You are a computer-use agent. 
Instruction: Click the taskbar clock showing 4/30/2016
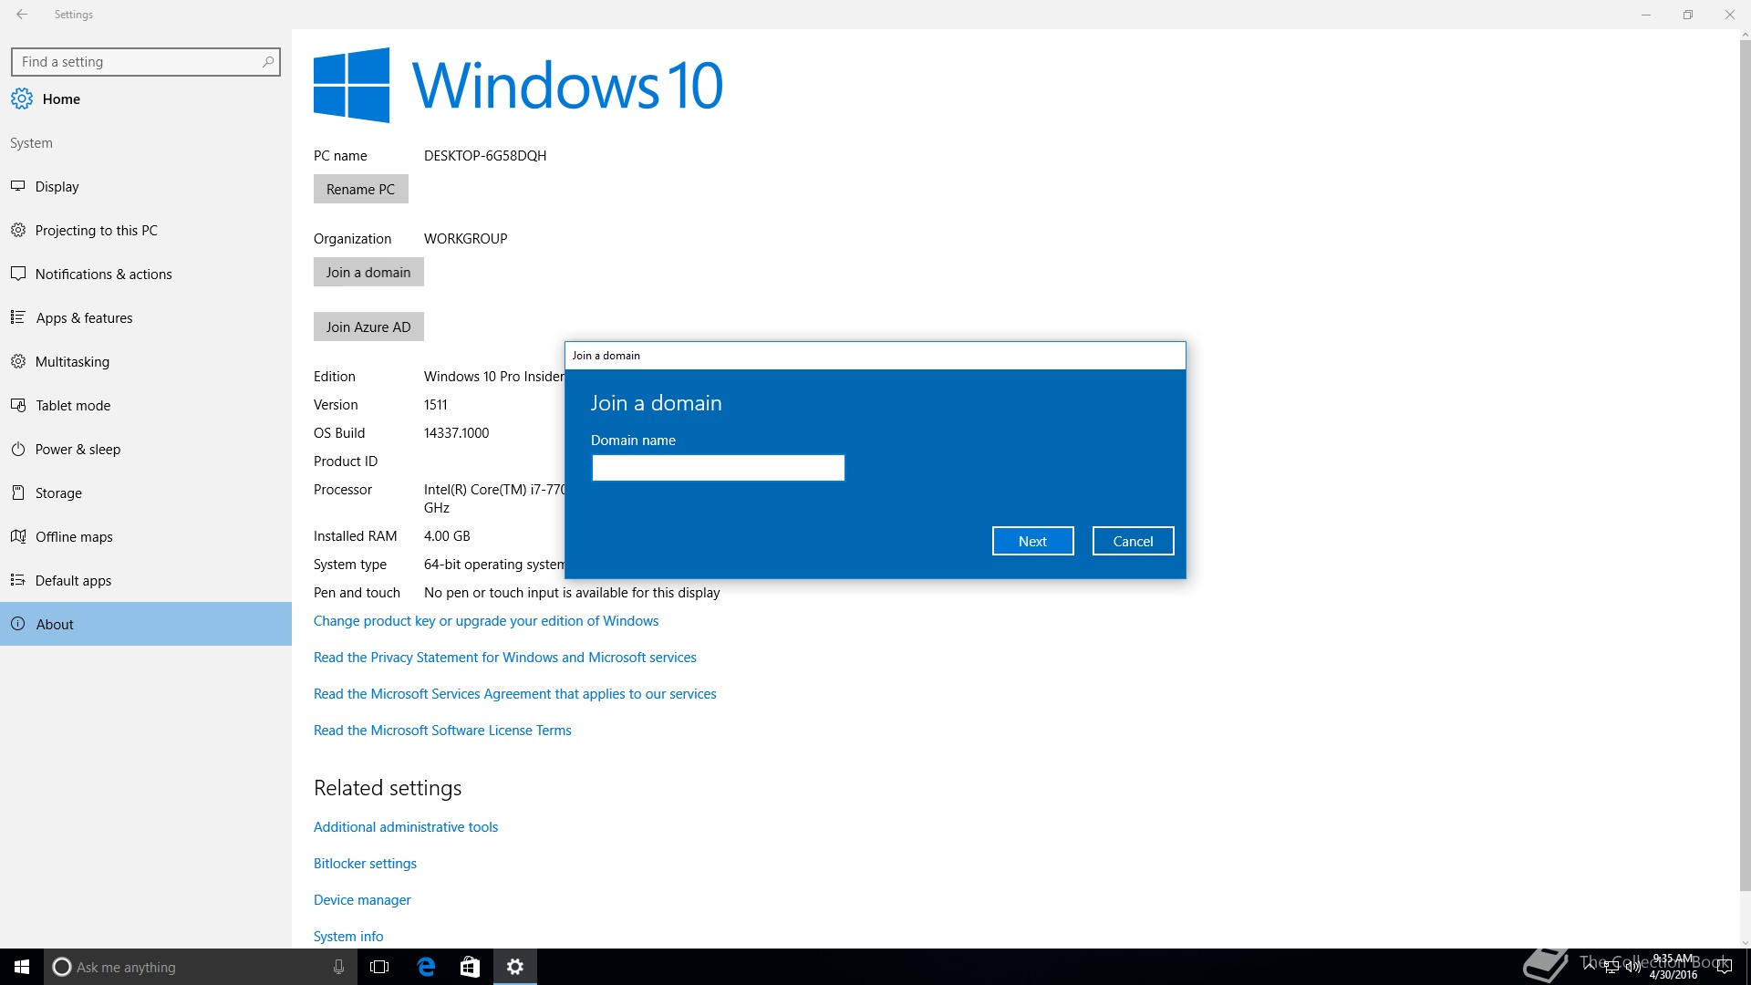1673,967
